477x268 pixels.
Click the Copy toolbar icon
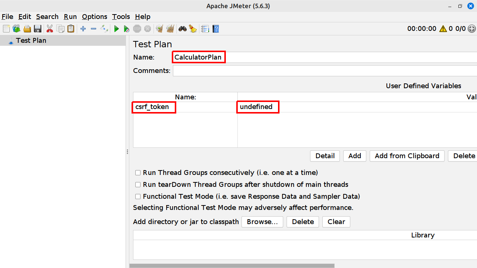tap(60, 29)
